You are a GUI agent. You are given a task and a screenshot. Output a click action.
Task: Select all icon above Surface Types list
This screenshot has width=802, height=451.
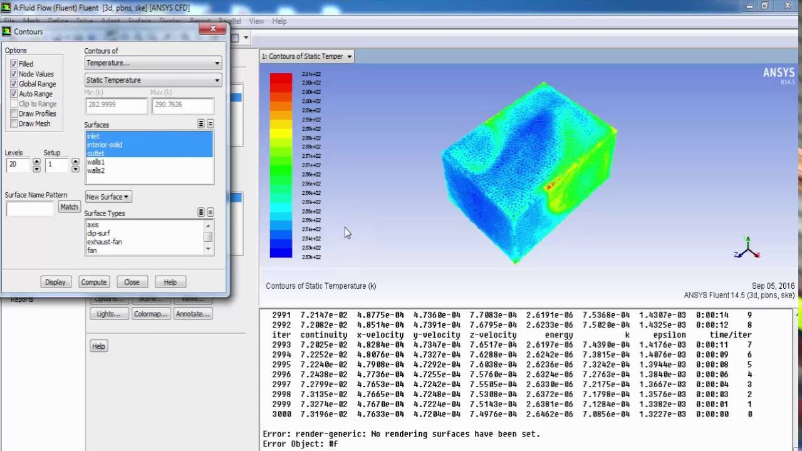(200, 212)
